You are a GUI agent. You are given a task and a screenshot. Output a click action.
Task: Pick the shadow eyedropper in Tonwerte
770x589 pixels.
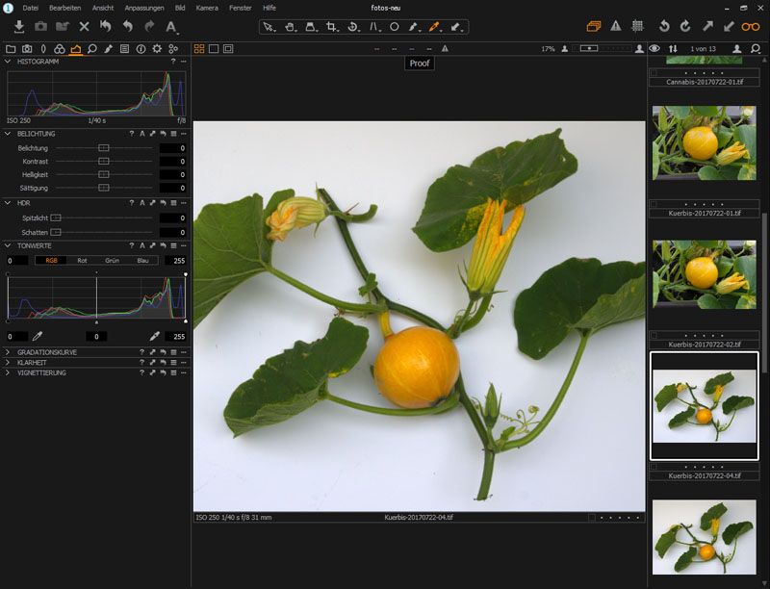click(38, 336)
